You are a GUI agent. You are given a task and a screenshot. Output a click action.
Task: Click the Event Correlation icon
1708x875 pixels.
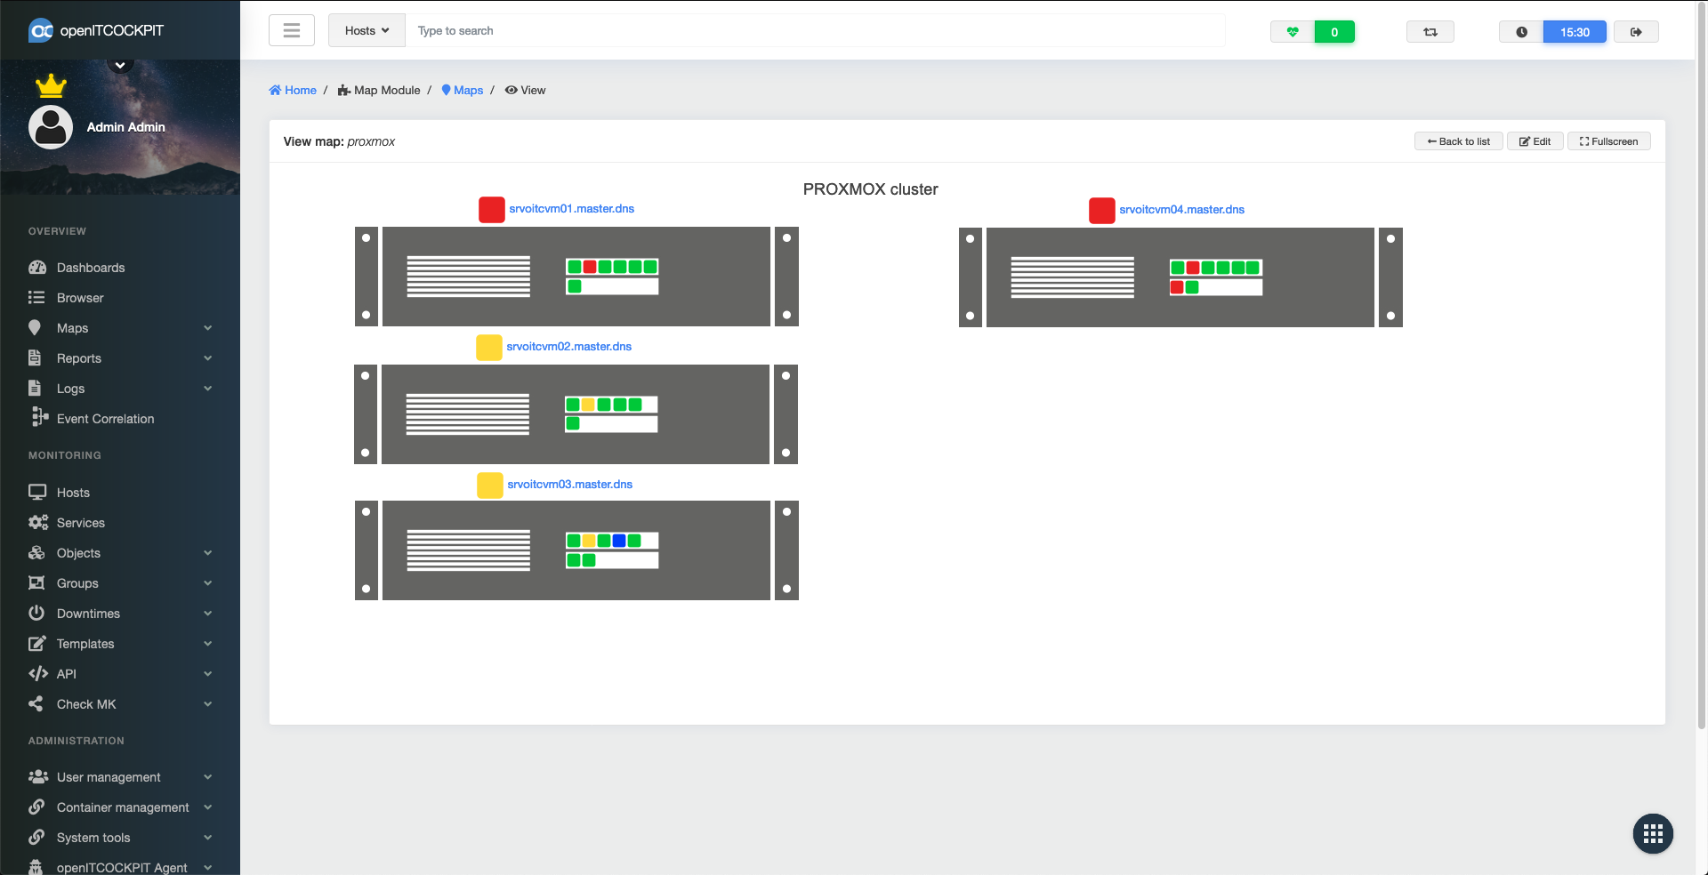(39, 416)
